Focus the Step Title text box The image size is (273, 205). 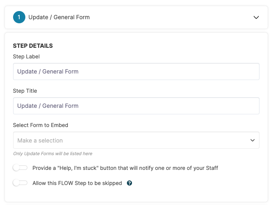pos(136,106)
